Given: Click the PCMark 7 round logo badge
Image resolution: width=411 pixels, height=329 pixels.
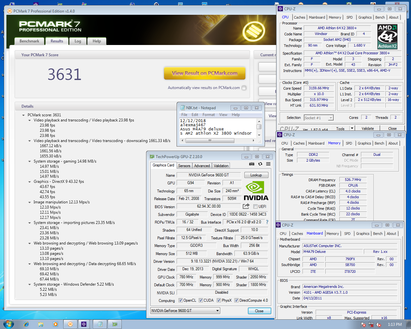Looking at the screenshot, I should pos(253,31).
